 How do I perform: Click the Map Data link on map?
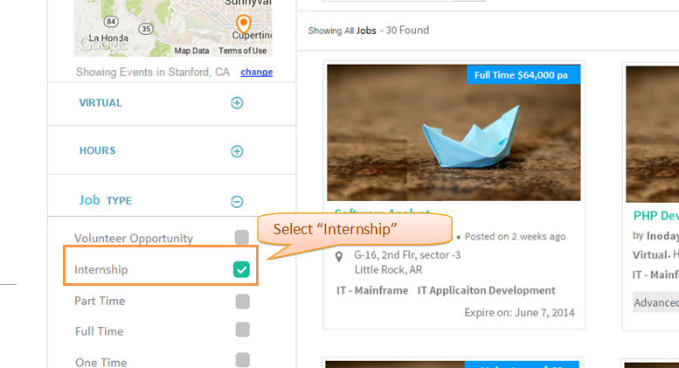pos(191,51)
